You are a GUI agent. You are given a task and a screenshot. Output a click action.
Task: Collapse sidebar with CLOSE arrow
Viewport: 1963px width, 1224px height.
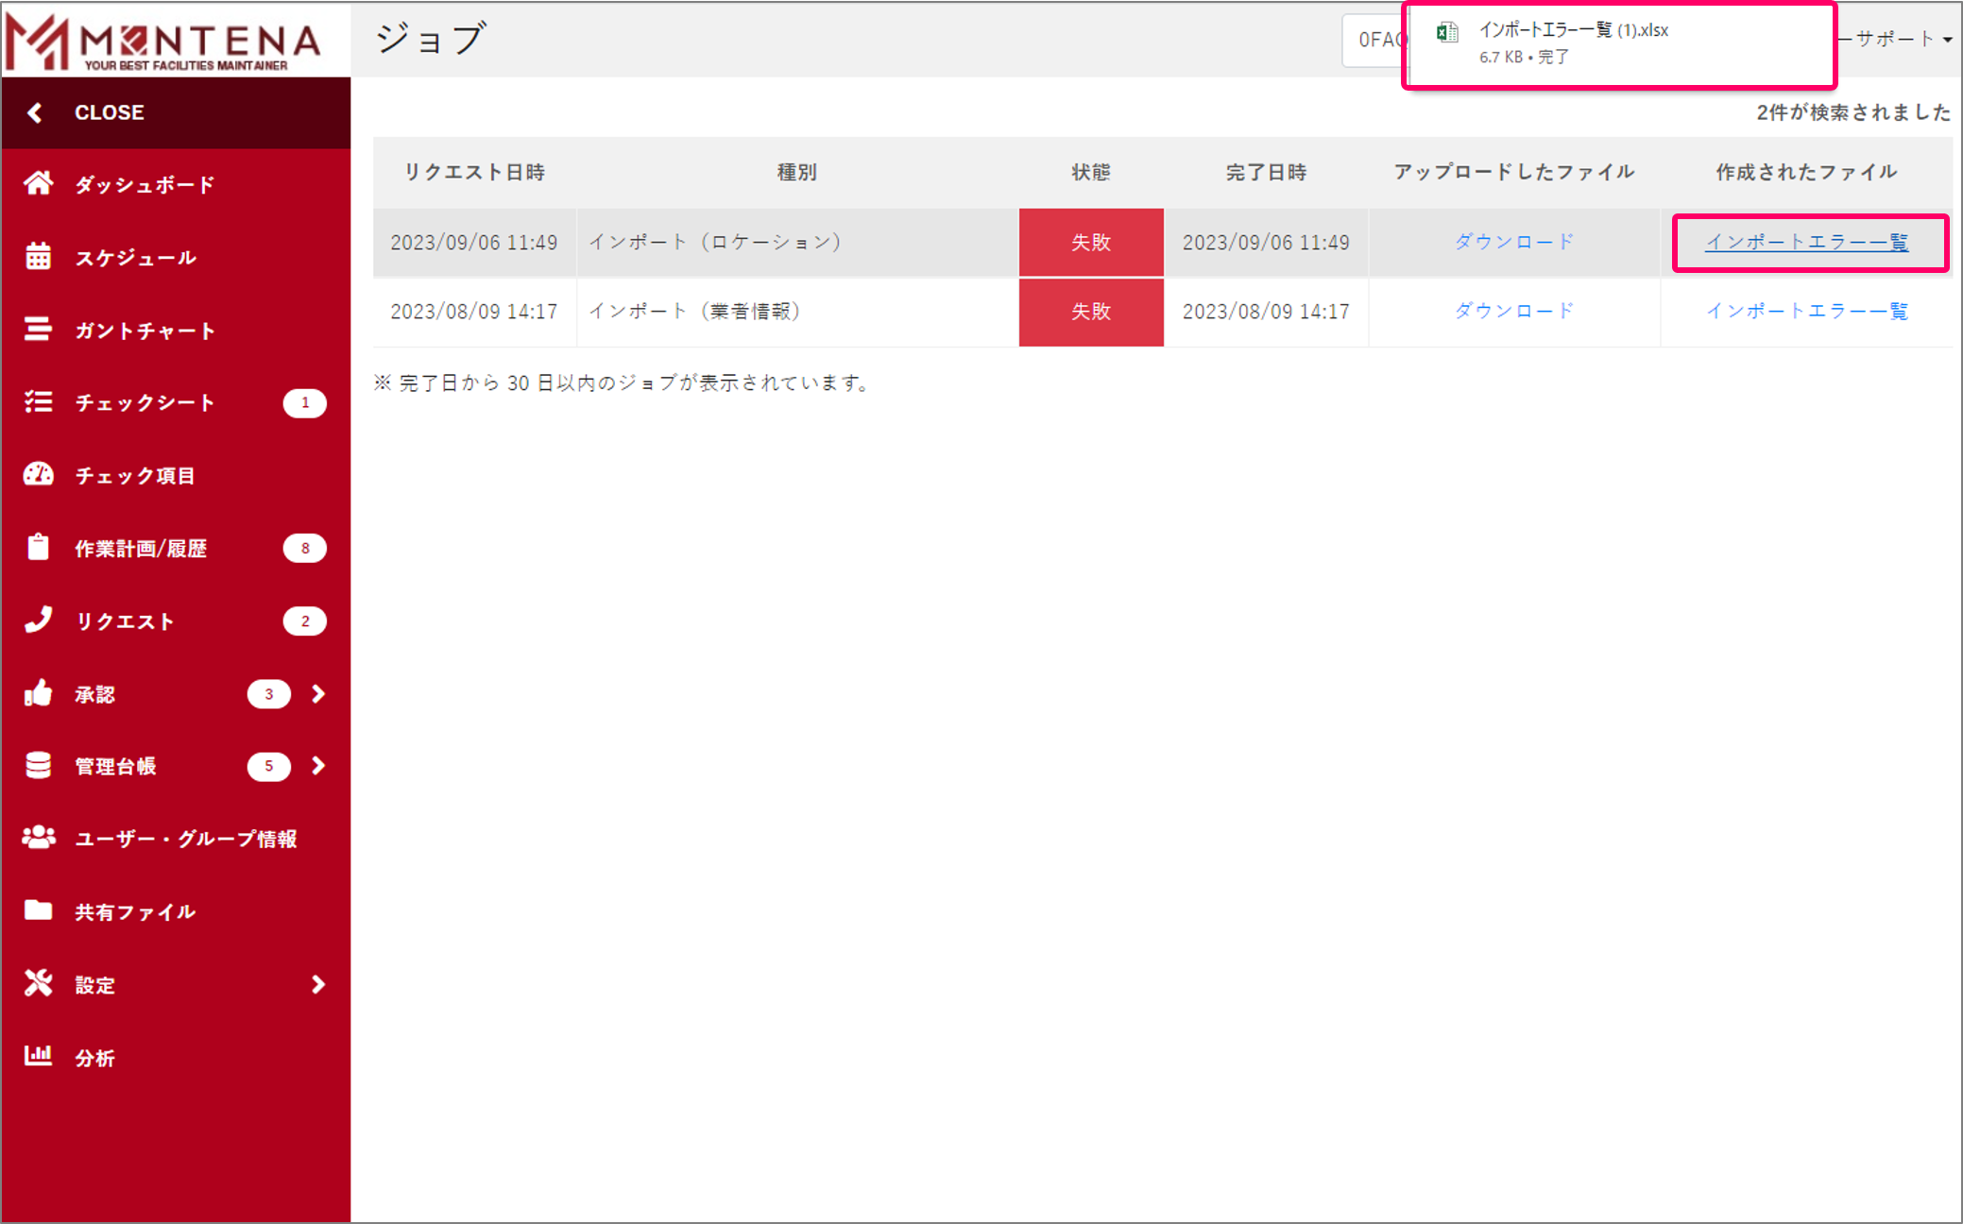[35, 112]
